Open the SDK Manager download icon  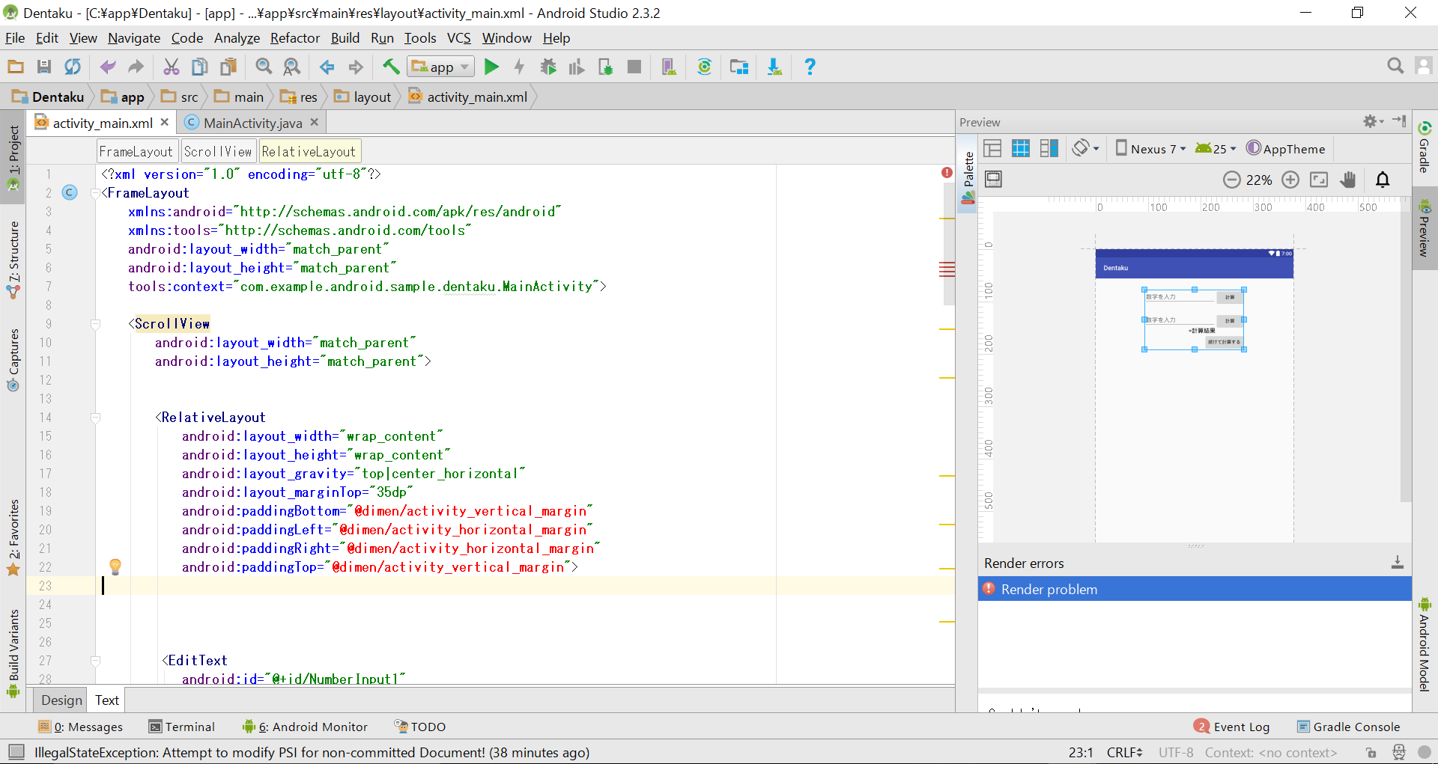[x=774, y=67]
